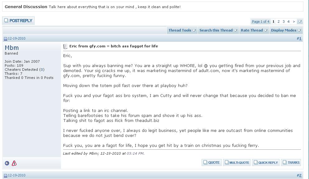Click the next page arrow
Viewport: 309px width, 179px height.
pyautogui.click(x=294, y=22)
